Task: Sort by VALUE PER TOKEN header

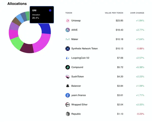Action: 114,13
